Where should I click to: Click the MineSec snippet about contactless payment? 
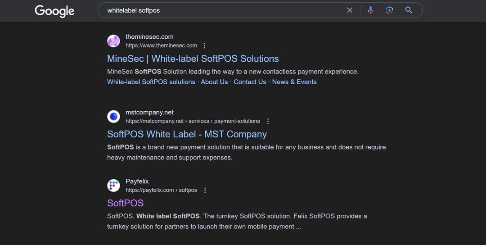pos(233,72)
